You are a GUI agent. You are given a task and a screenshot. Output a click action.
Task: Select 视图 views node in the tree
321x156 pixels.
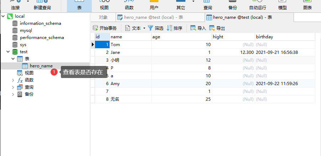pos(29,73)
